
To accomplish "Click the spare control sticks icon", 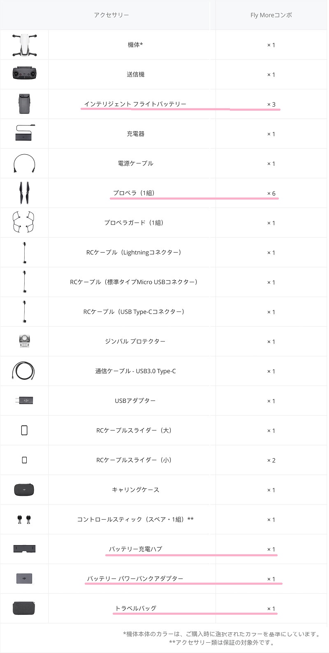I will tap(24, 520).
